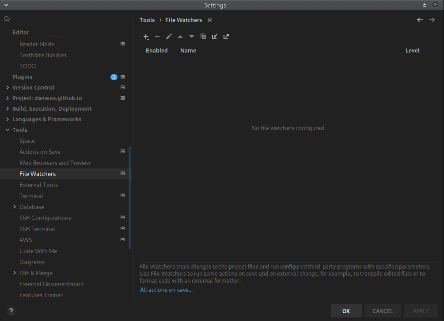Screen dimensions: 444x321
Task: Open the Terminal settings page
Action: click(x=31, y=196)
